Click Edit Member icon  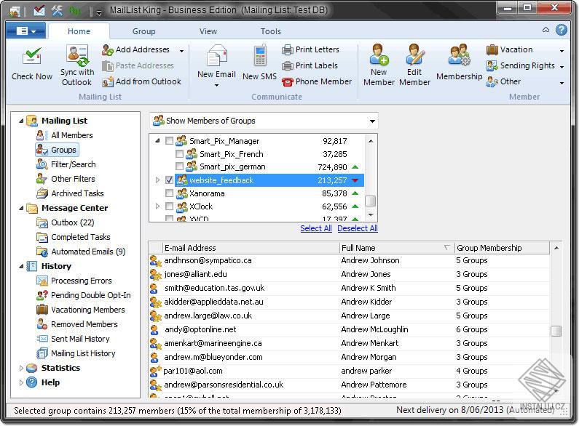click(414, 55)
